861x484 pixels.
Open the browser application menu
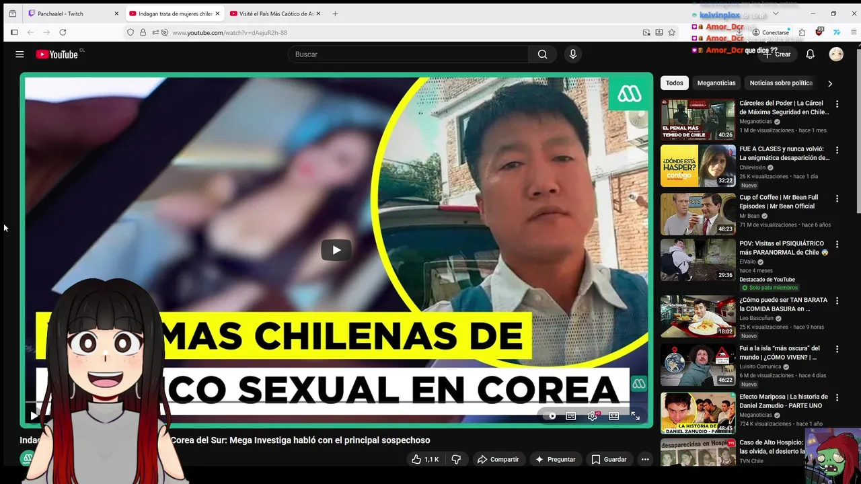coord(854,32)
